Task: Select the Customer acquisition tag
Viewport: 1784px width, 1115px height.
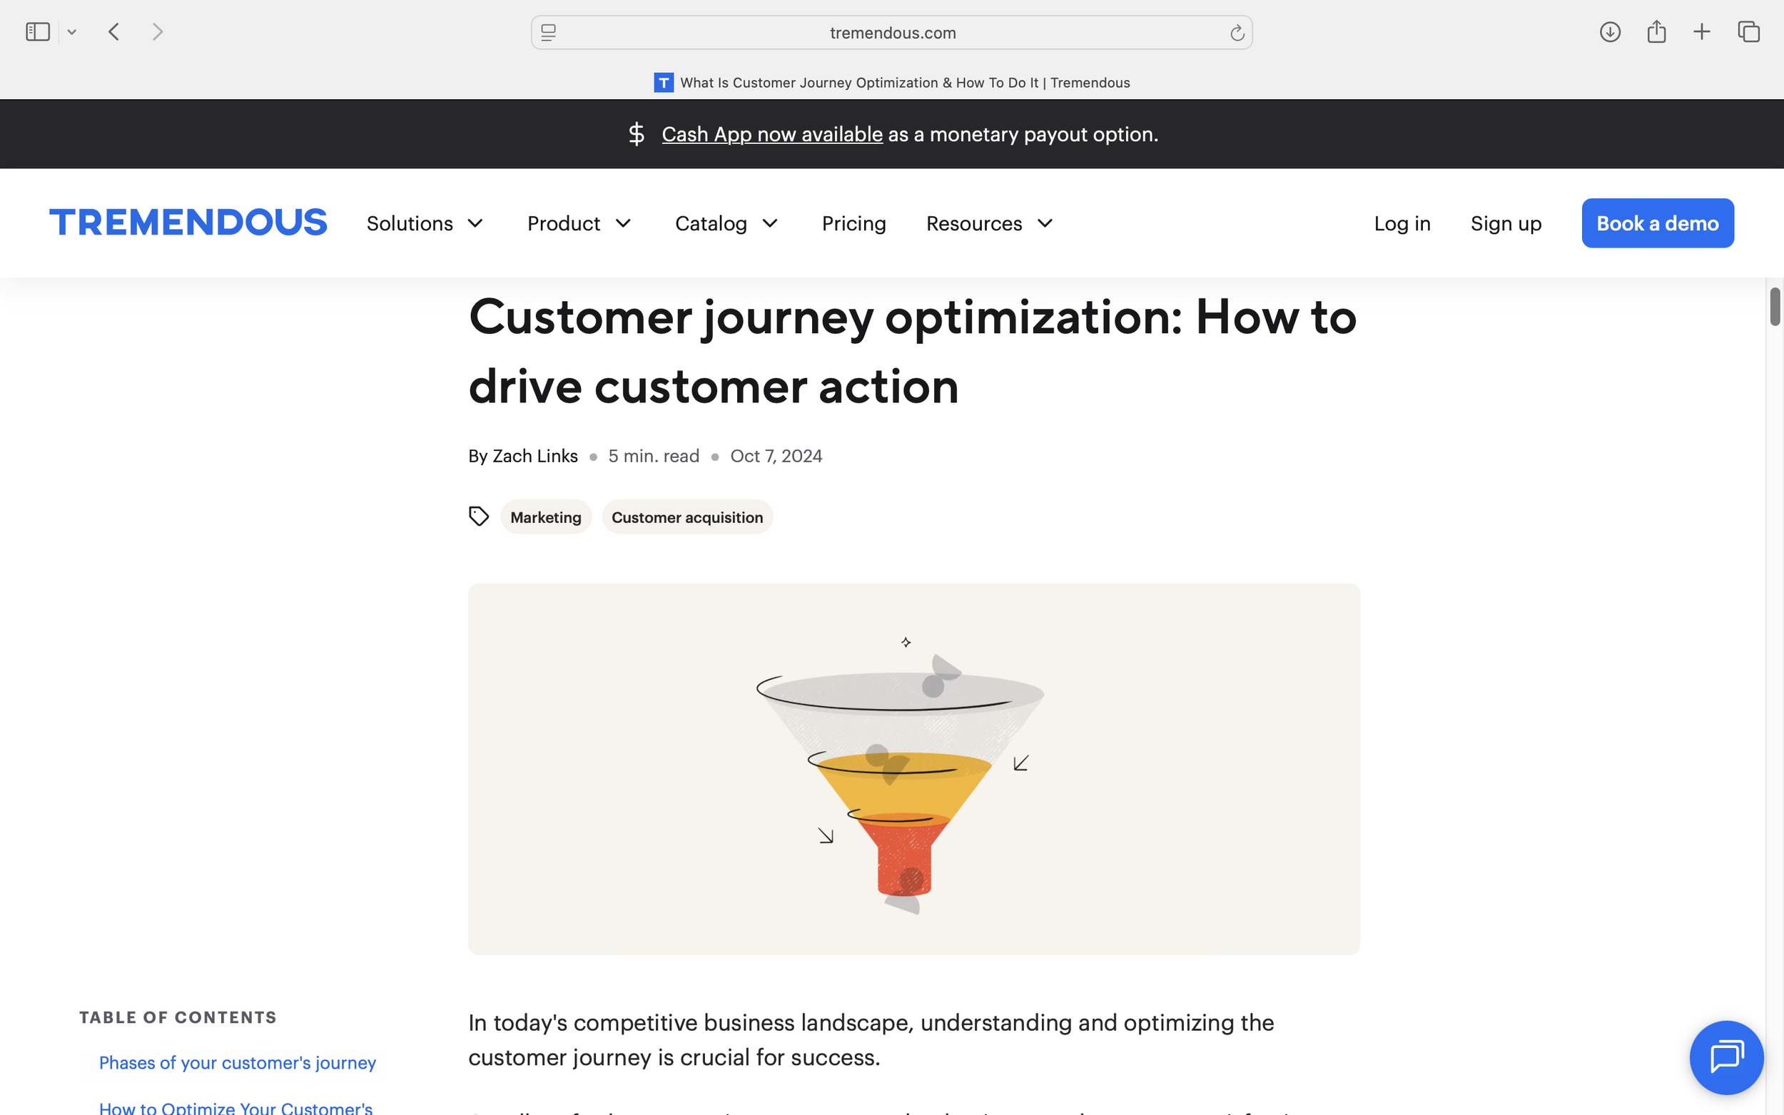Action: [687, 517]
